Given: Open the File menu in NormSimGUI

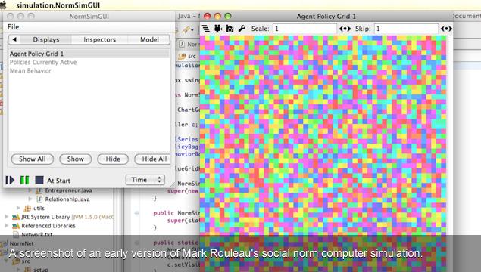Looking at the screenshot, I should (x=13, y=27).
